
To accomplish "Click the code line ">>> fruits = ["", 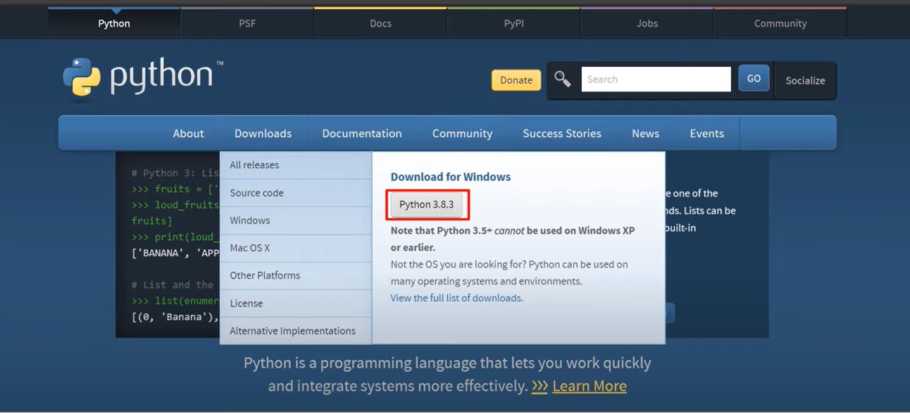I will pos(175,189).
